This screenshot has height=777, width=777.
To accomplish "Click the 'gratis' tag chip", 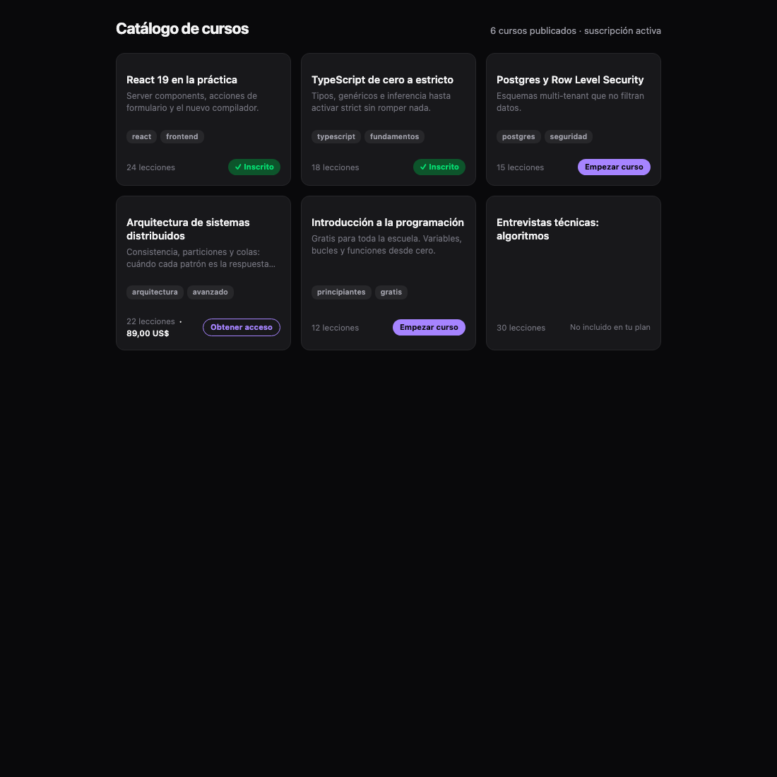I will (391, 292).
